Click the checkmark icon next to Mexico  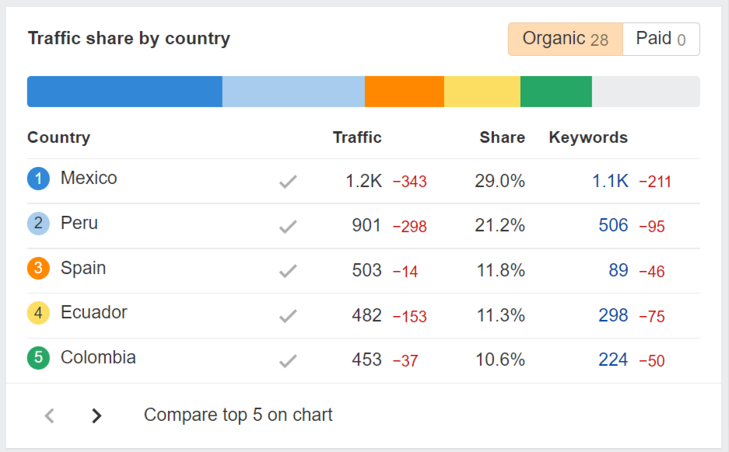(288, 179)
